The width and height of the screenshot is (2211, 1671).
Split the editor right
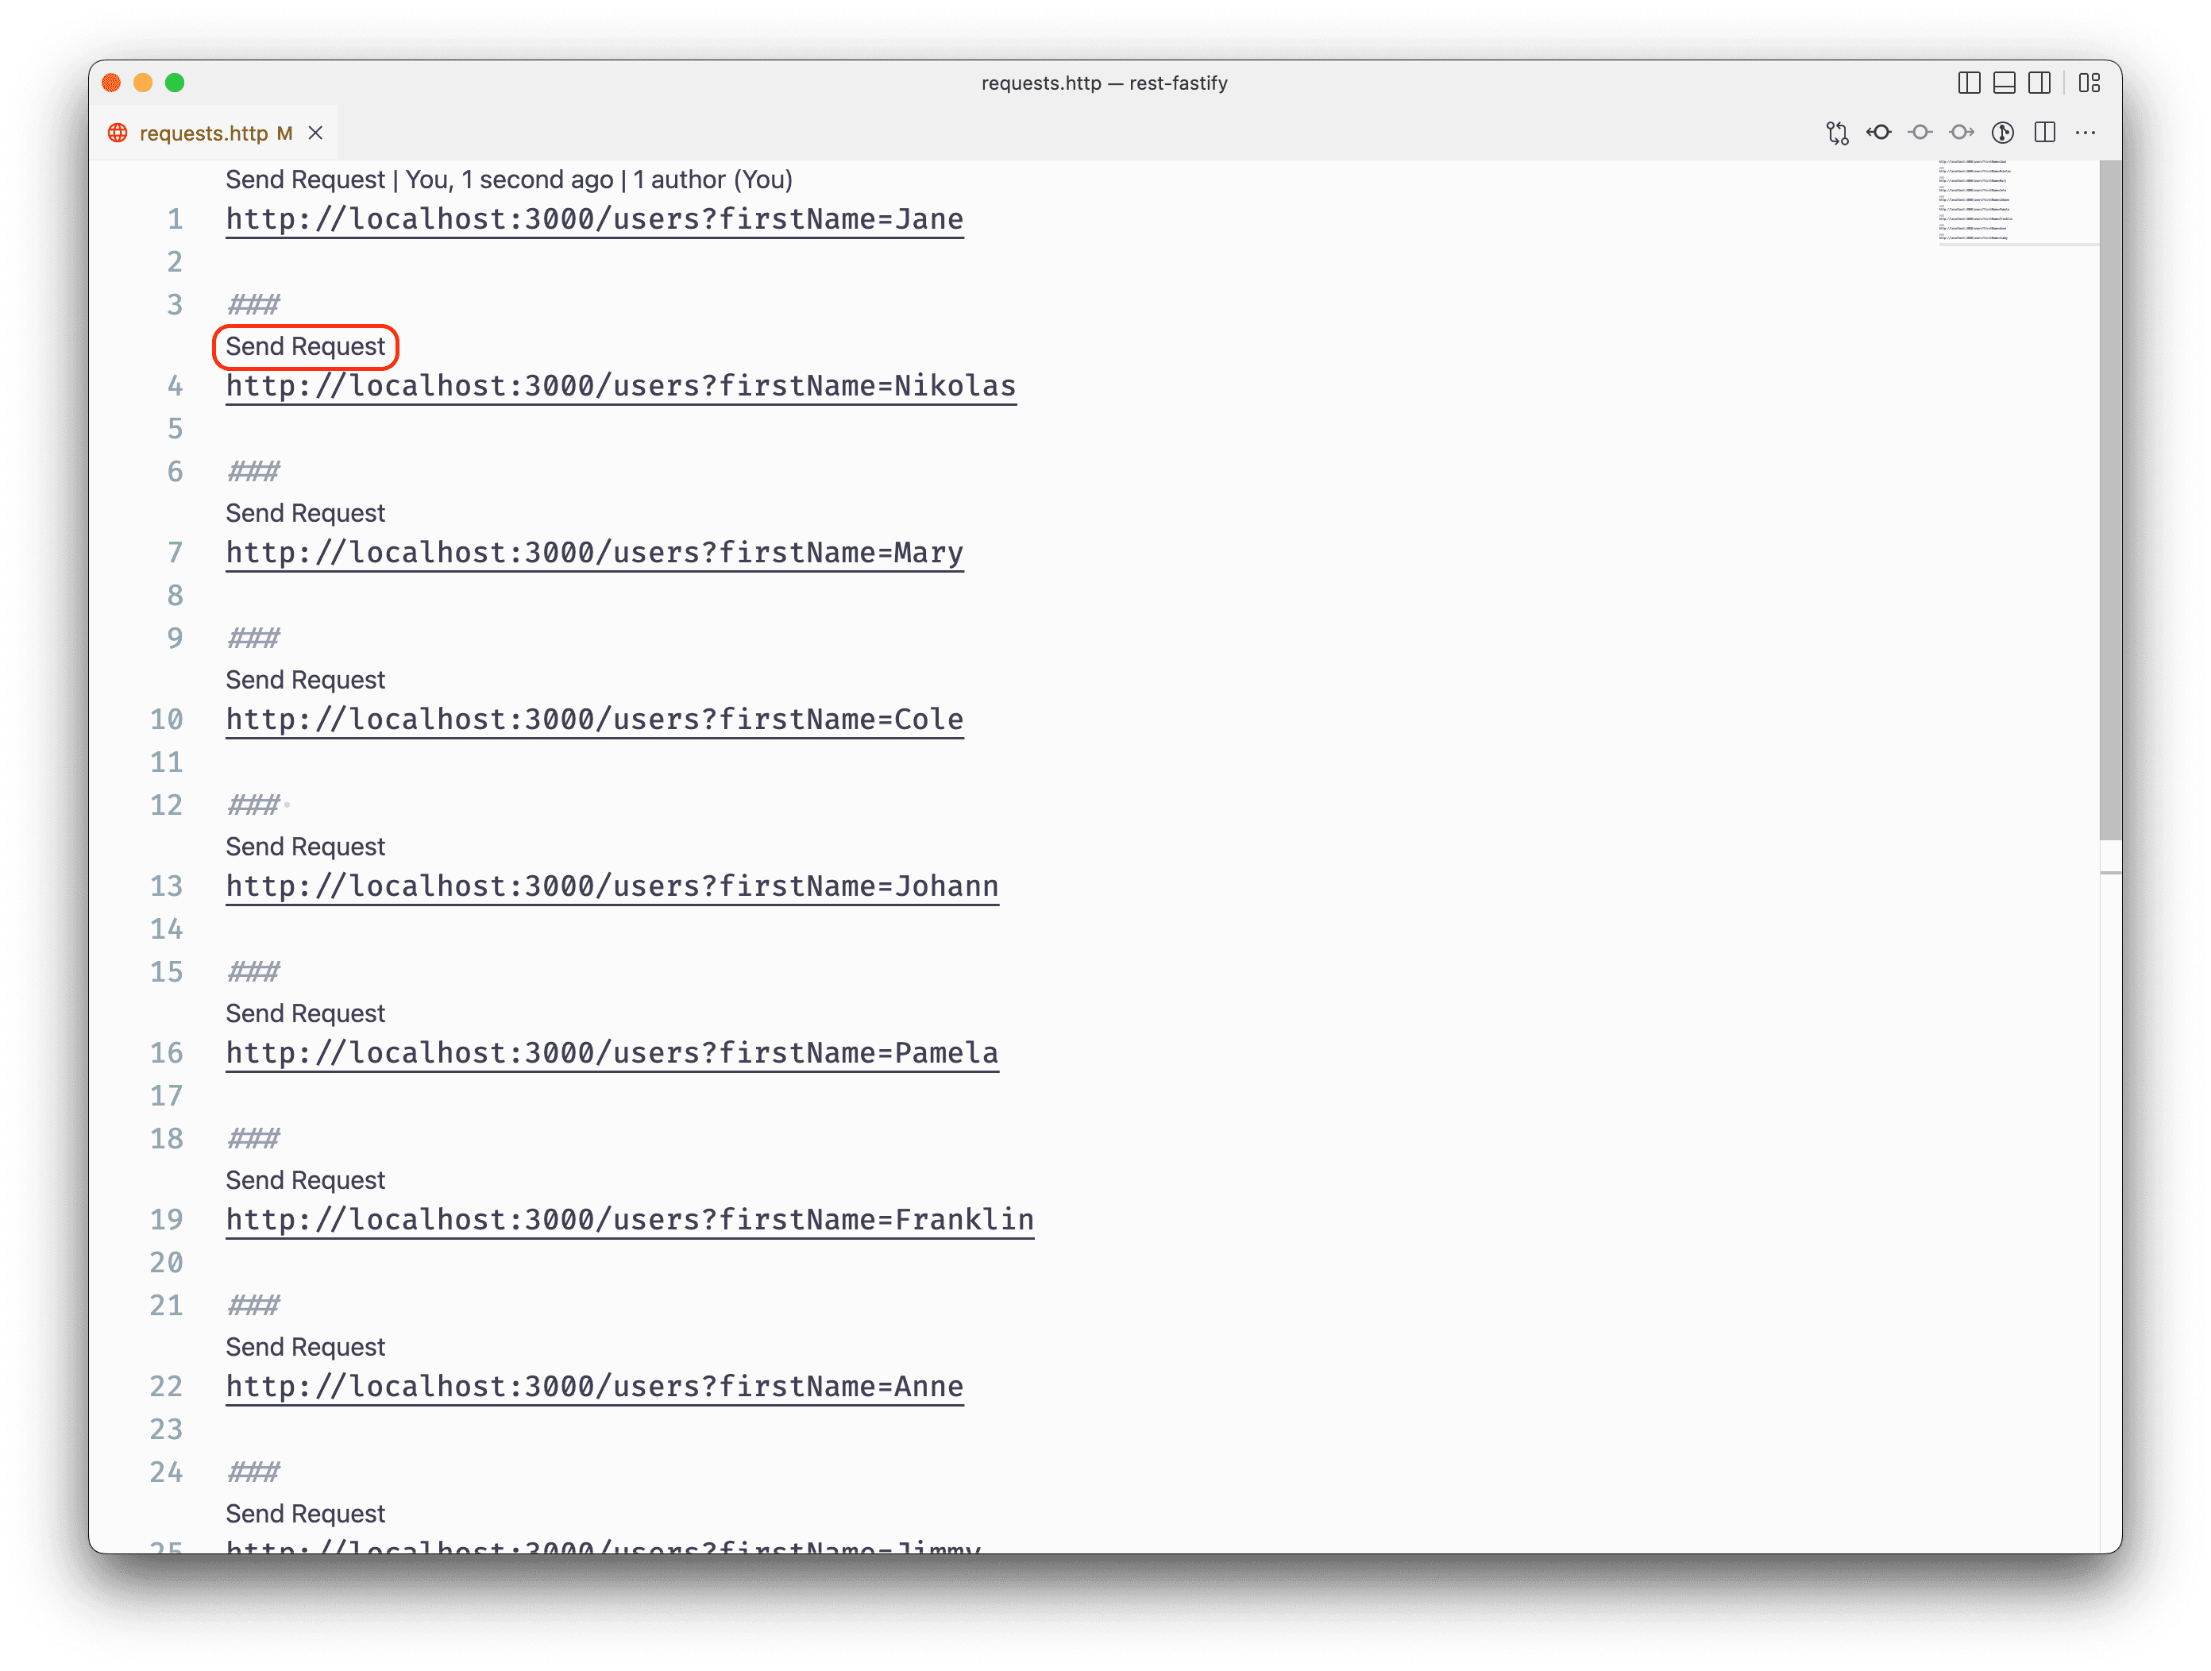point(2044,133)
